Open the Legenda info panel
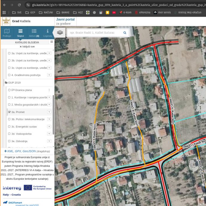The image size is (206, 206). tap(47, 33)
